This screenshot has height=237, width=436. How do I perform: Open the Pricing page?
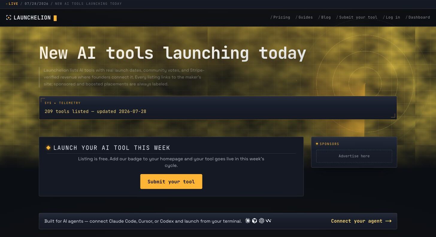coord(280,17)
